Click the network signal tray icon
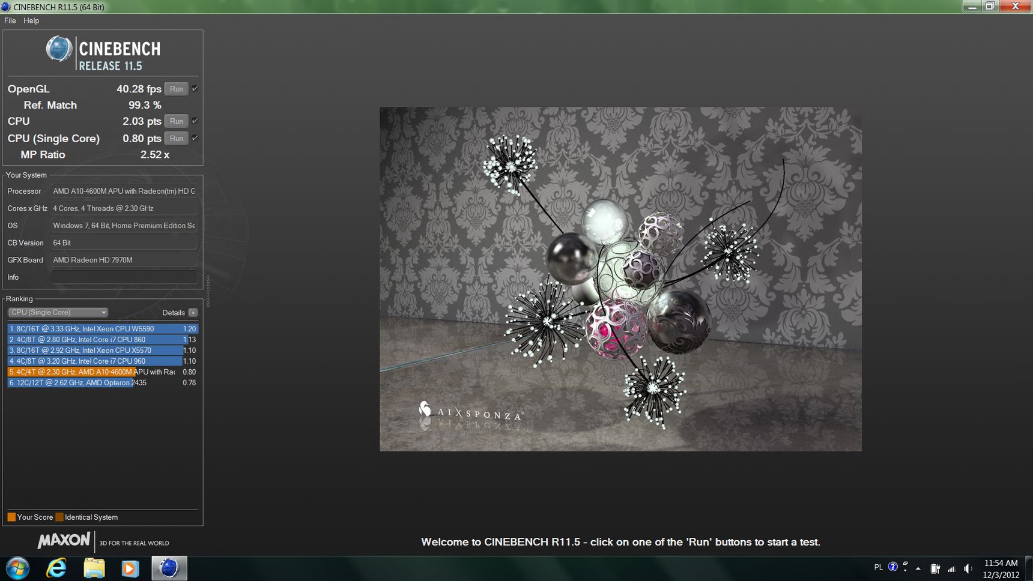The width and height of the screenshot is (1033, 581). coord(951,568)
